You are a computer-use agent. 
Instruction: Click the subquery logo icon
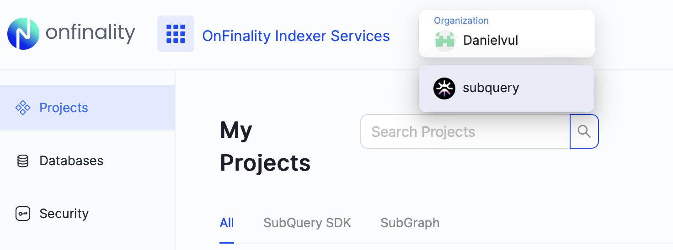444,88
